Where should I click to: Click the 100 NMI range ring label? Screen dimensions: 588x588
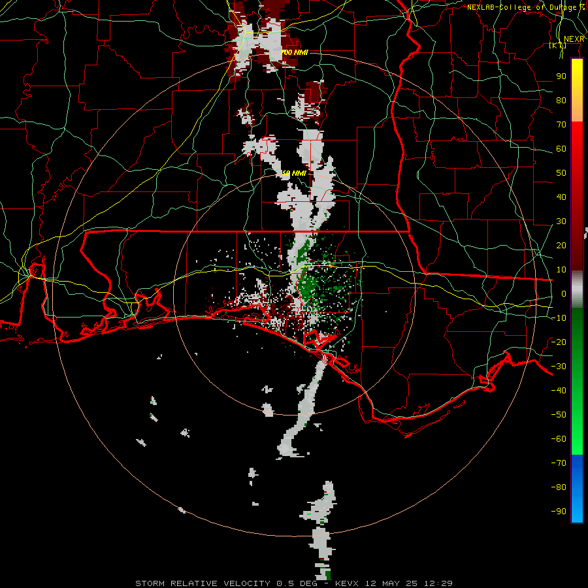295,52
